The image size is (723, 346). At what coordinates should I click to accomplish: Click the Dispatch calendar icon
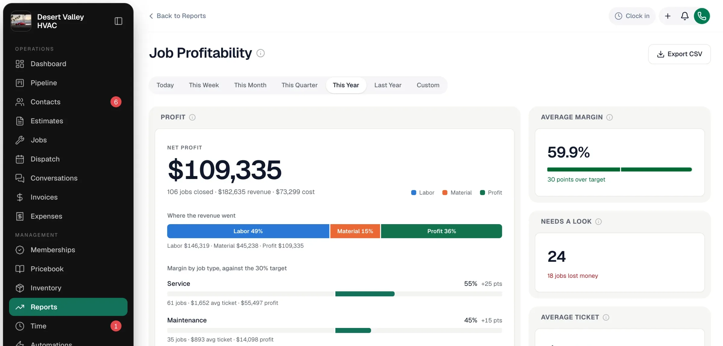point(20,159)
